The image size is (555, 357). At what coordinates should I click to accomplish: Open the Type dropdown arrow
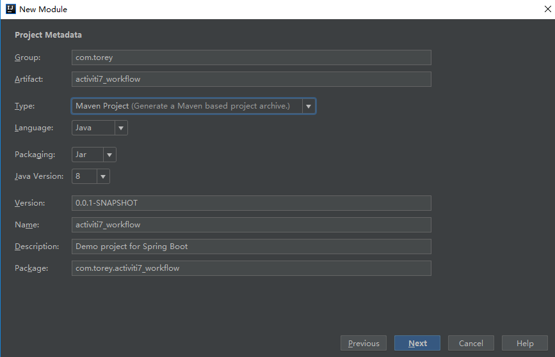(x=309, y=106)
